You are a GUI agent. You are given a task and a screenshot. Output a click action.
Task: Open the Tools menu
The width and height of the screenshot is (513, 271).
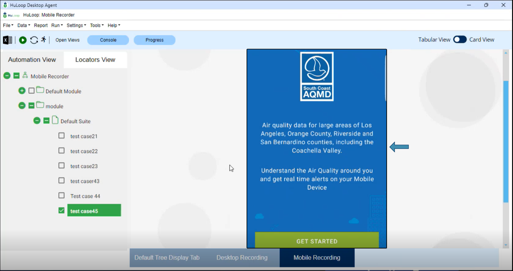97,25
